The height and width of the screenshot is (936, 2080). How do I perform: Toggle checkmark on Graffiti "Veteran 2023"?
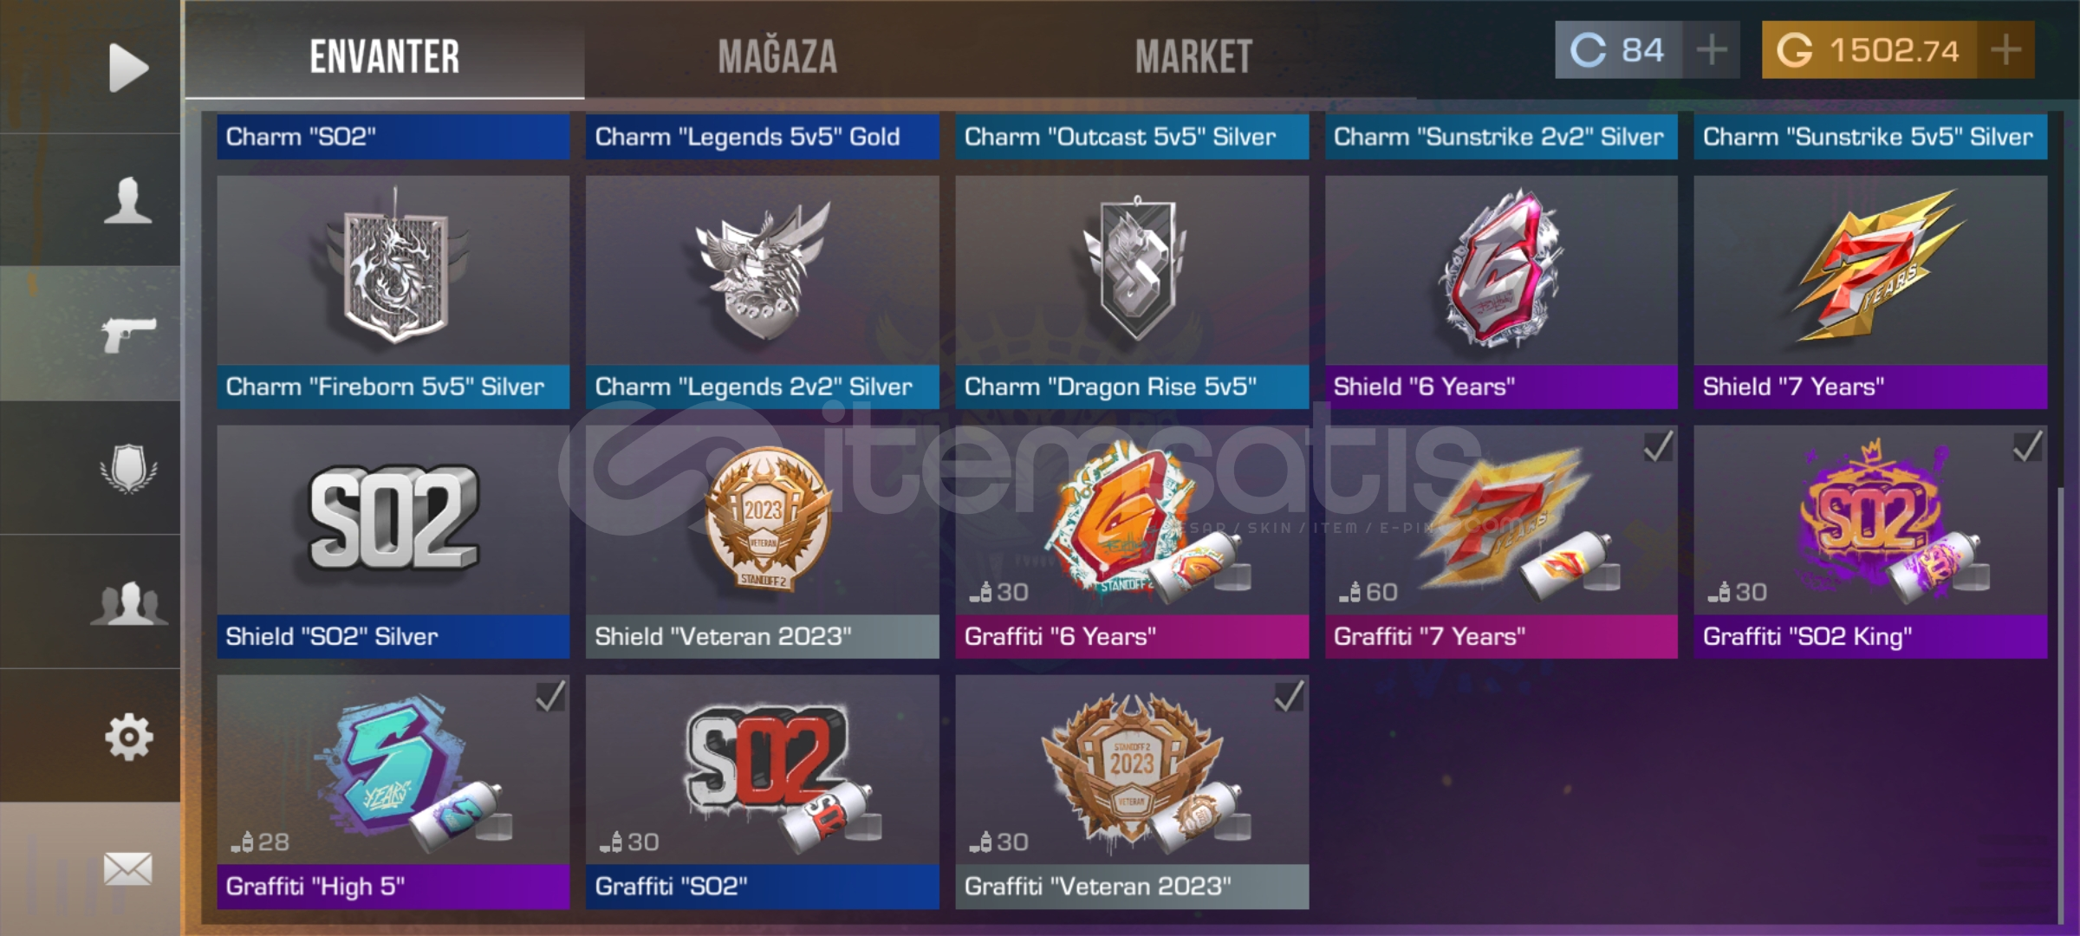click(x=1289, y=696)
